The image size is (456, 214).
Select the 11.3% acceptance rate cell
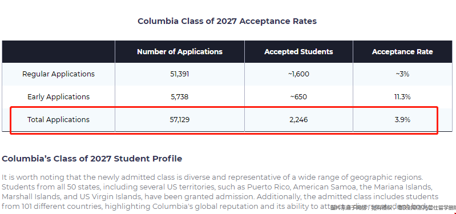tap(402, 97)
